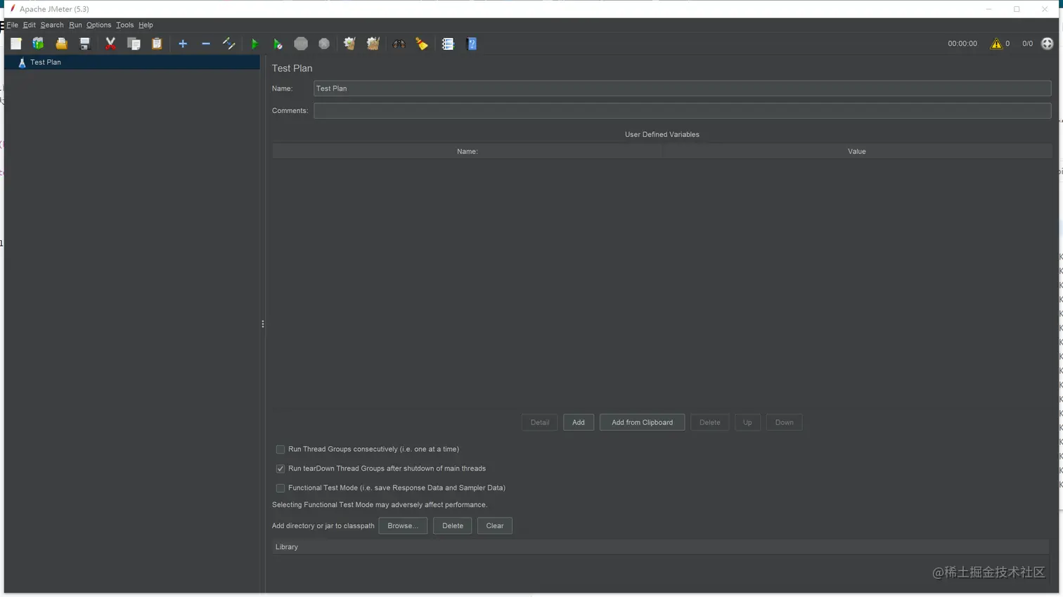Viewport: 1063px width, 597px height.
Task: Click the Library table header
Action: click(x=661, y=546)
